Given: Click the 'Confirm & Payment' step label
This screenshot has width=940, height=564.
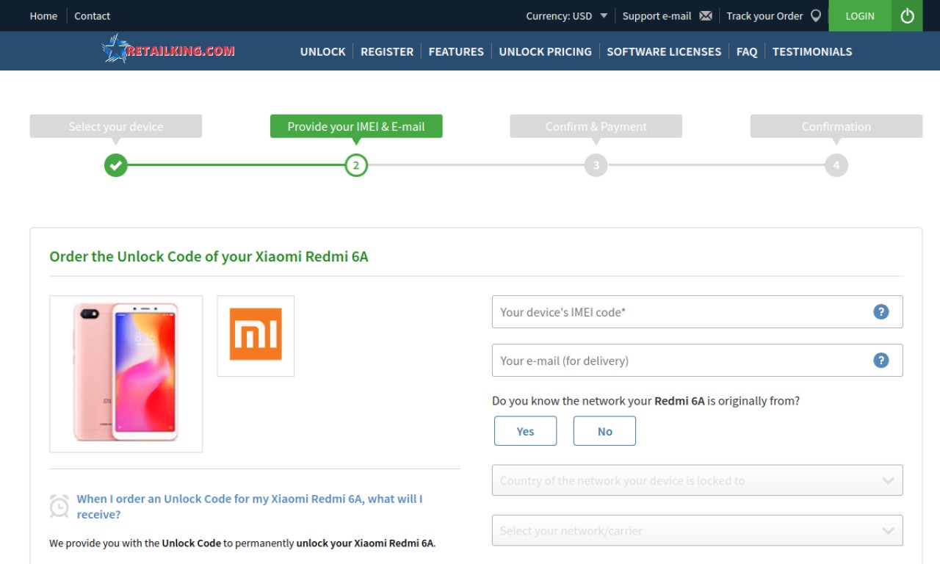Looking at the screenshot, I should click(x=596, y=126).
